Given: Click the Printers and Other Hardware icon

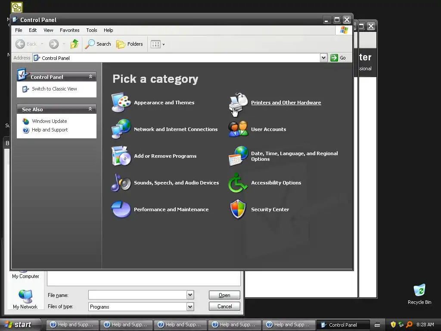Looking at the screenshot, I should (239, 103).
